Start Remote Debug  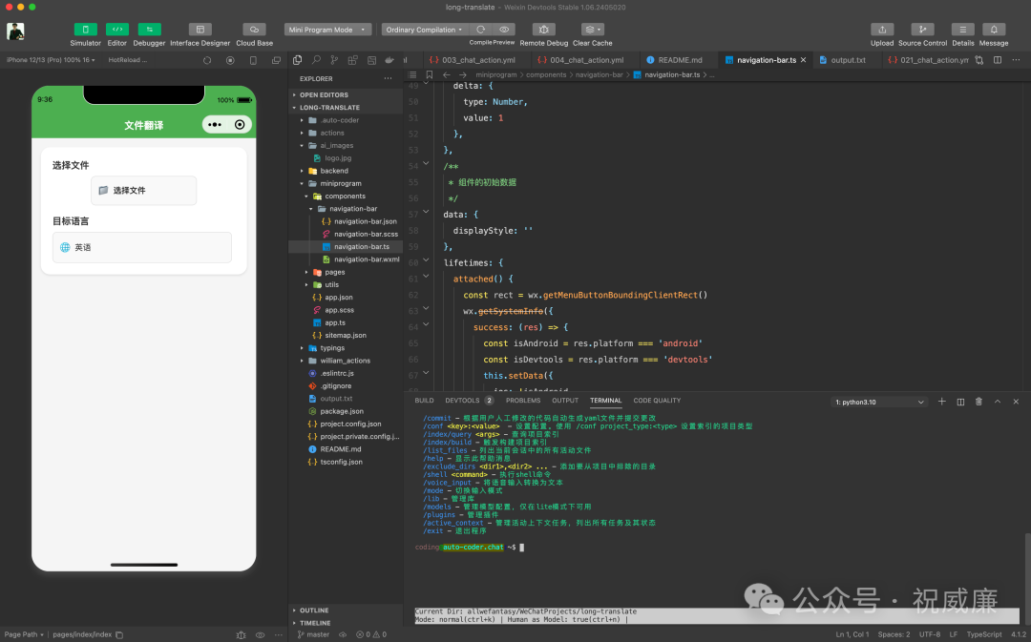[544, 30]
